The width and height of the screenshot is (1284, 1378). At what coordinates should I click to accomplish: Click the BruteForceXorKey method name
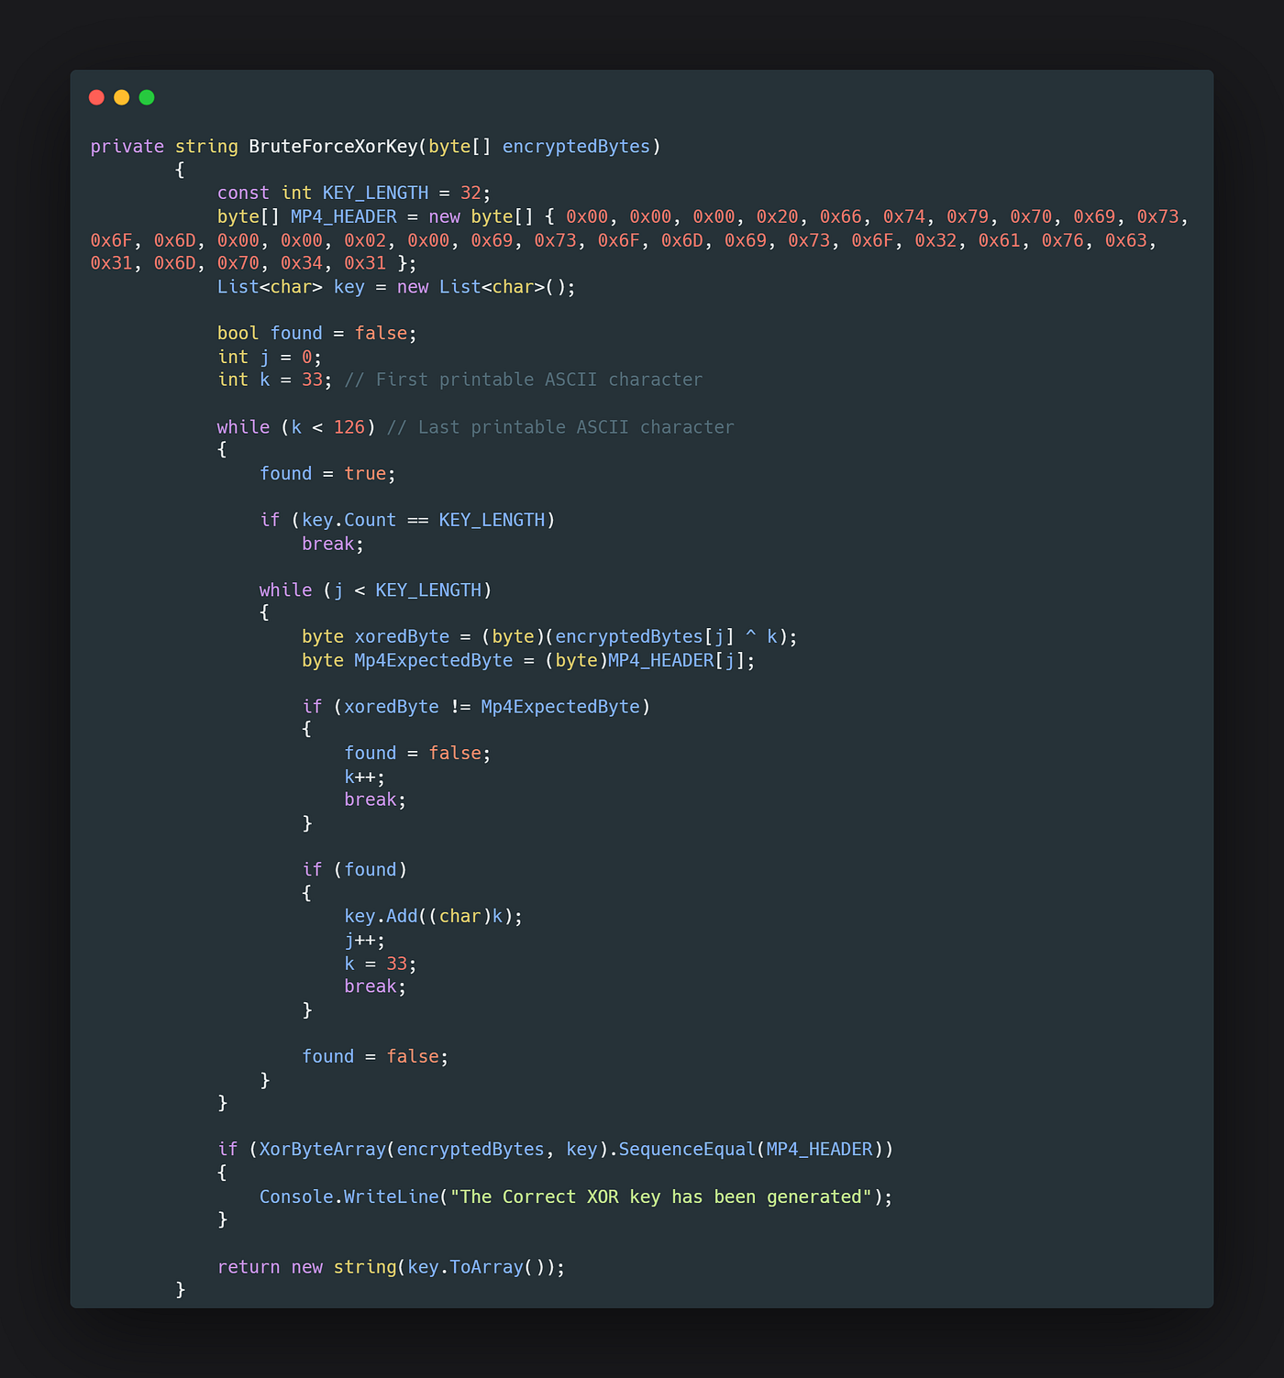click(333, 147)
